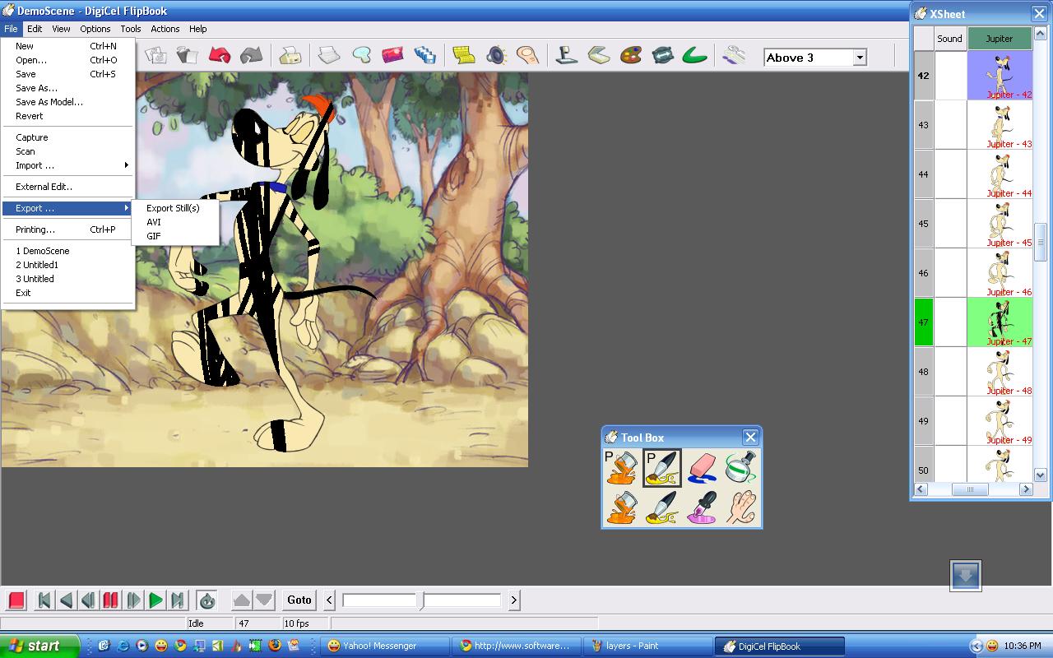Click the frame slider handle
This screenshot has height=658, width=1053.
[x=422, y=600]
